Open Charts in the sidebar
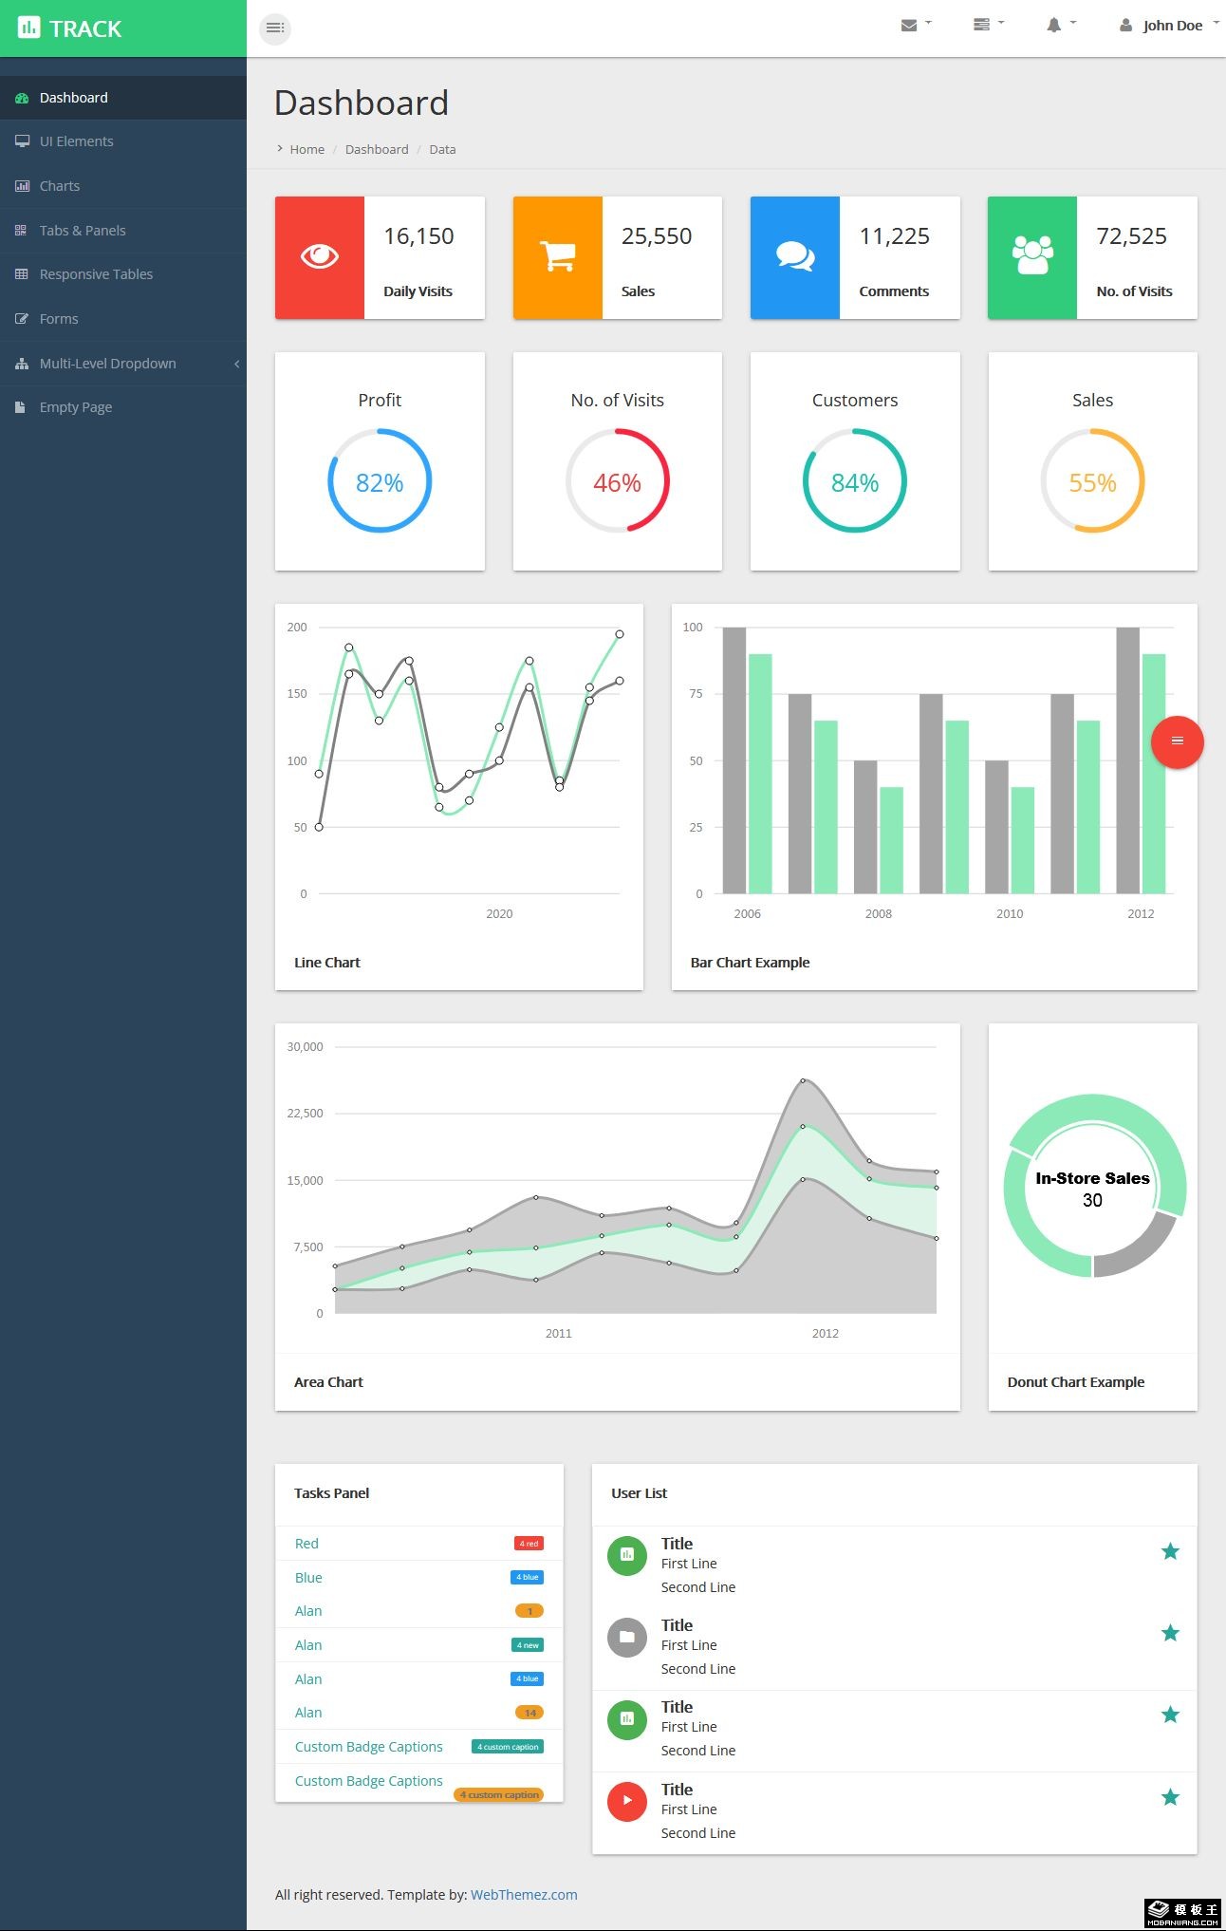The height and width of the screenshot is (1931, 1226). tap(60, 186)
